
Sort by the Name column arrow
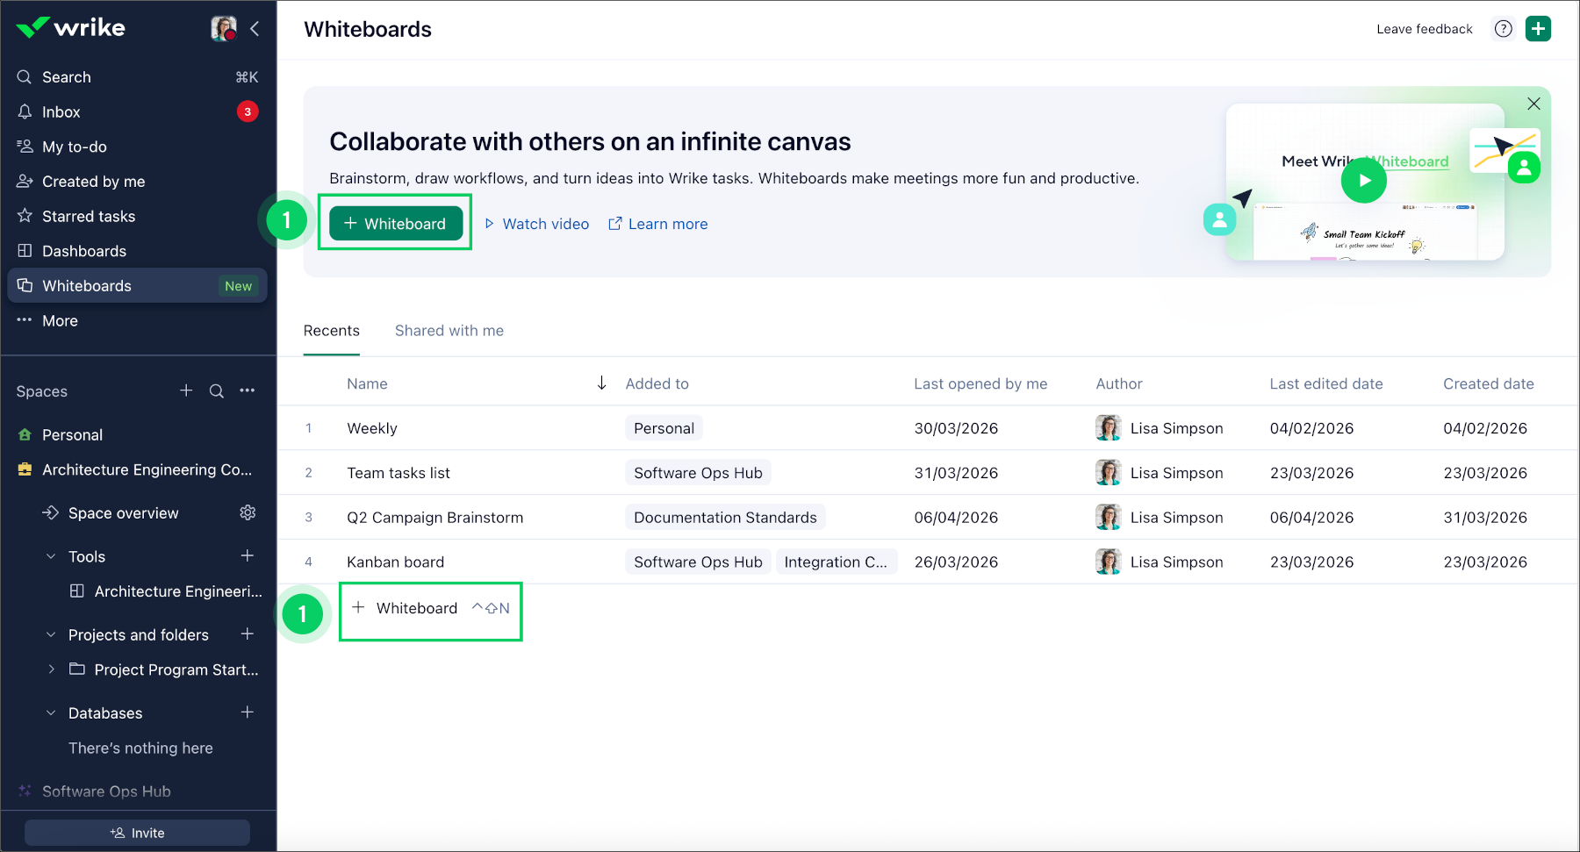(601, 383)
